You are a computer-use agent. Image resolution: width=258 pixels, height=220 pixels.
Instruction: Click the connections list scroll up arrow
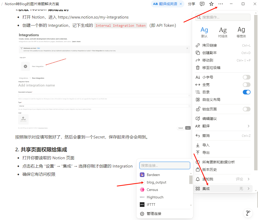191,173
